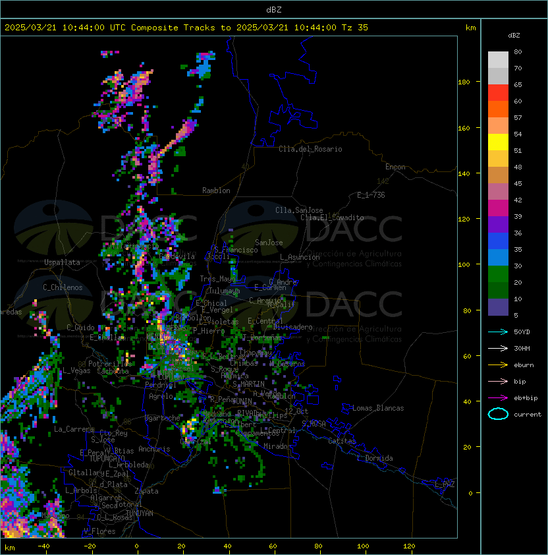
Task: Click the 'TUNUYAN' map label
Action: coord(140,513)
